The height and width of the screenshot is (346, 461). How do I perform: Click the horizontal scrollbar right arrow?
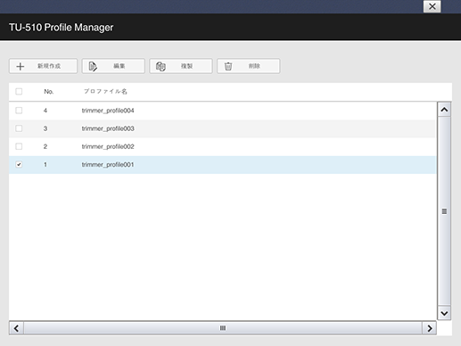[x=430, y=328]
